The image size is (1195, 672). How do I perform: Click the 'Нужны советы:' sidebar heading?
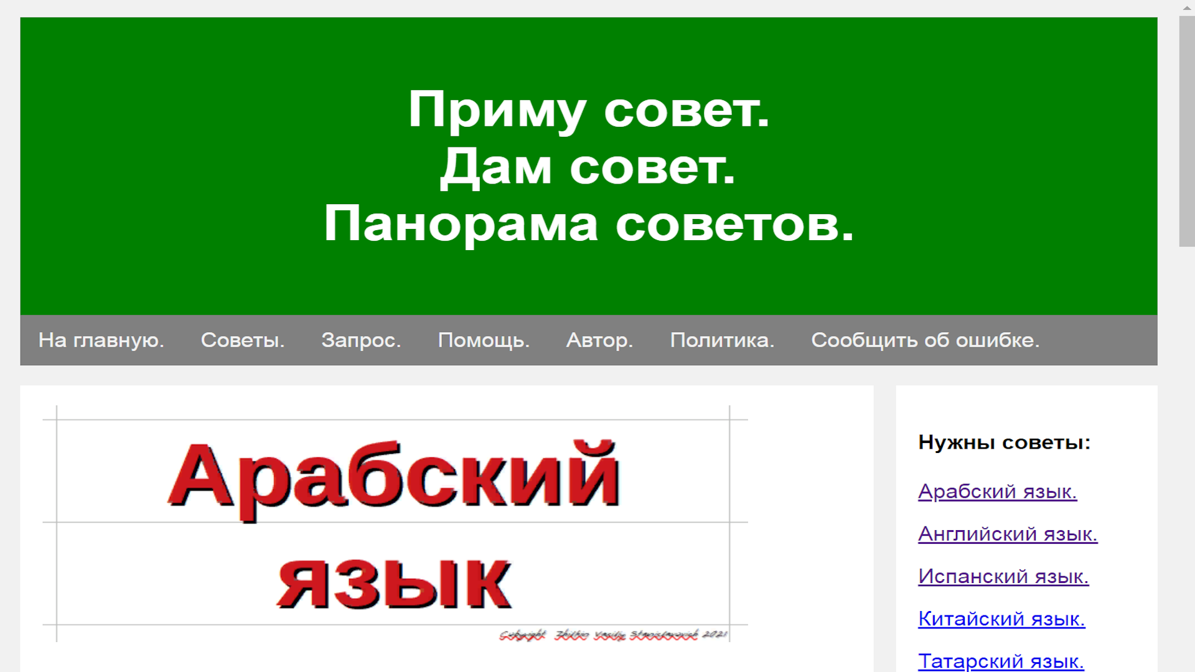(1004, 442)
